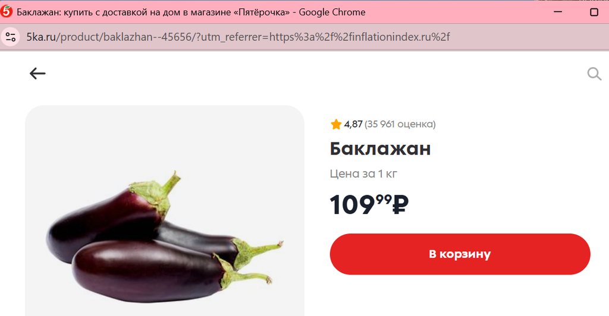Click the 109.99 price text
The width and height of the screenshot is (609, 316).
click(369, 204)
